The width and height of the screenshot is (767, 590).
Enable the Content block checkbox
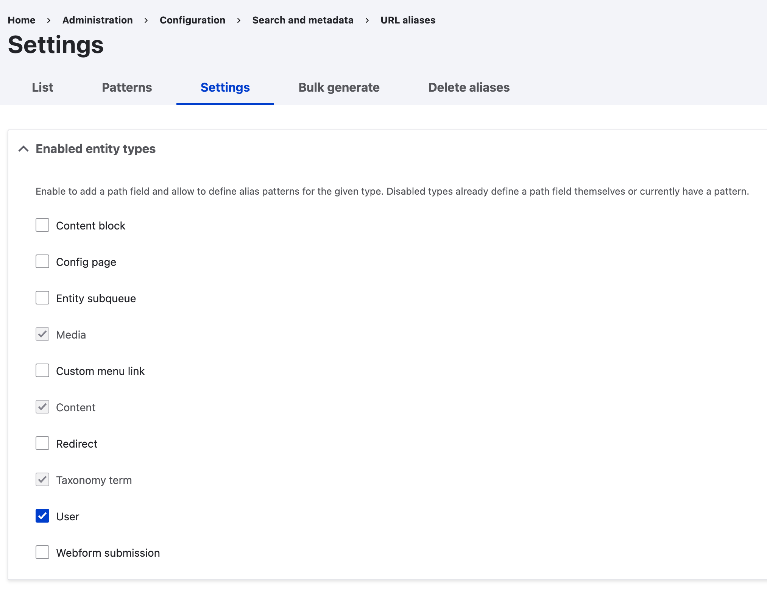click(x=42, y=225)
